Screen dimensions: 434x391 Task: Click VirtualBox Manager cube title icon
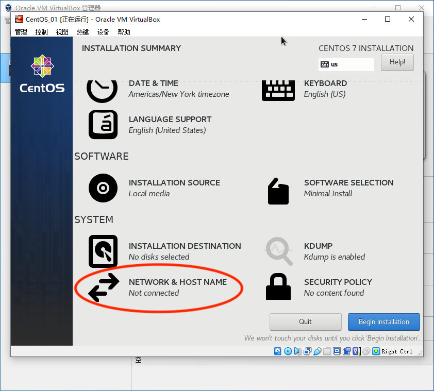(8, 8)
